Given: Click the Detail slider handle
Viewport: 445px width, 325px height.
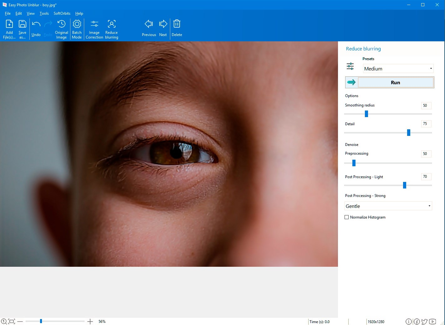Looking at the screenshot, I should coord(408,133).
